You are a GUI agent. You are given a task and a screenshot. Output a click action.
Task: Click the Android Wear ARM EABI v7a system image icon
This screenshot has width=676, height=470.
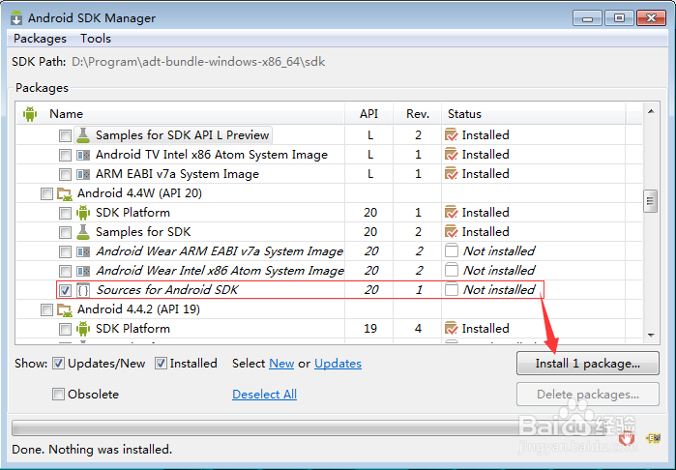[x=83, y=251]
